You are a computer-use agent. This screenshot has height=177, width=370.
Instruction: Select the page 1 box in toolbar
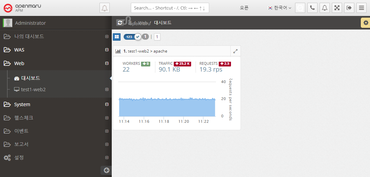(x=157, y=37)
